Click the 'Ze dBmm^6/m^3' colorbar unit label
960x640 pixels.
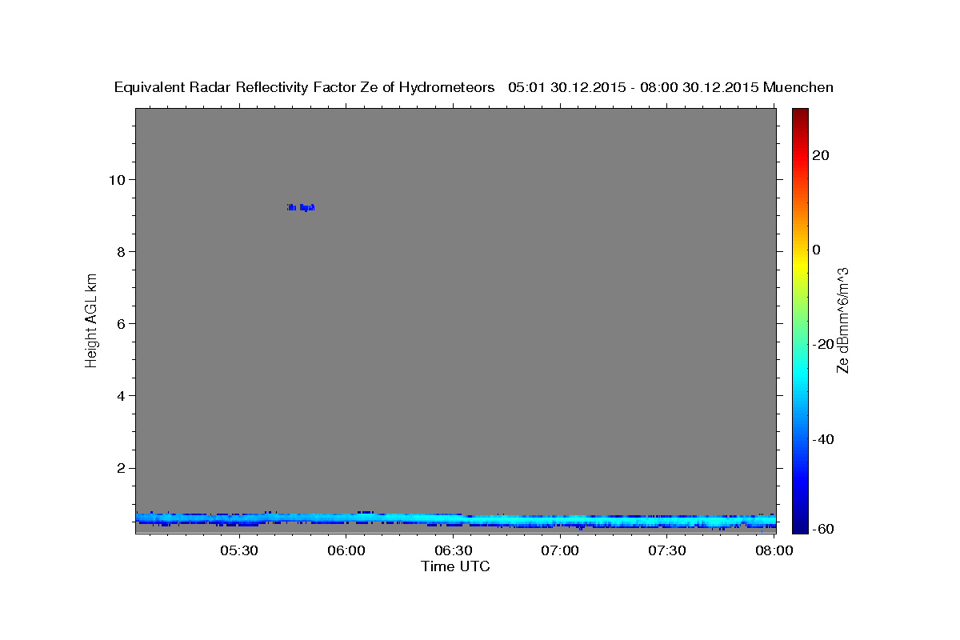842,320
